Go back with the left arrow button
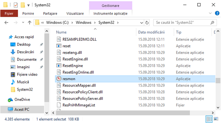 [x=6, y=22]
